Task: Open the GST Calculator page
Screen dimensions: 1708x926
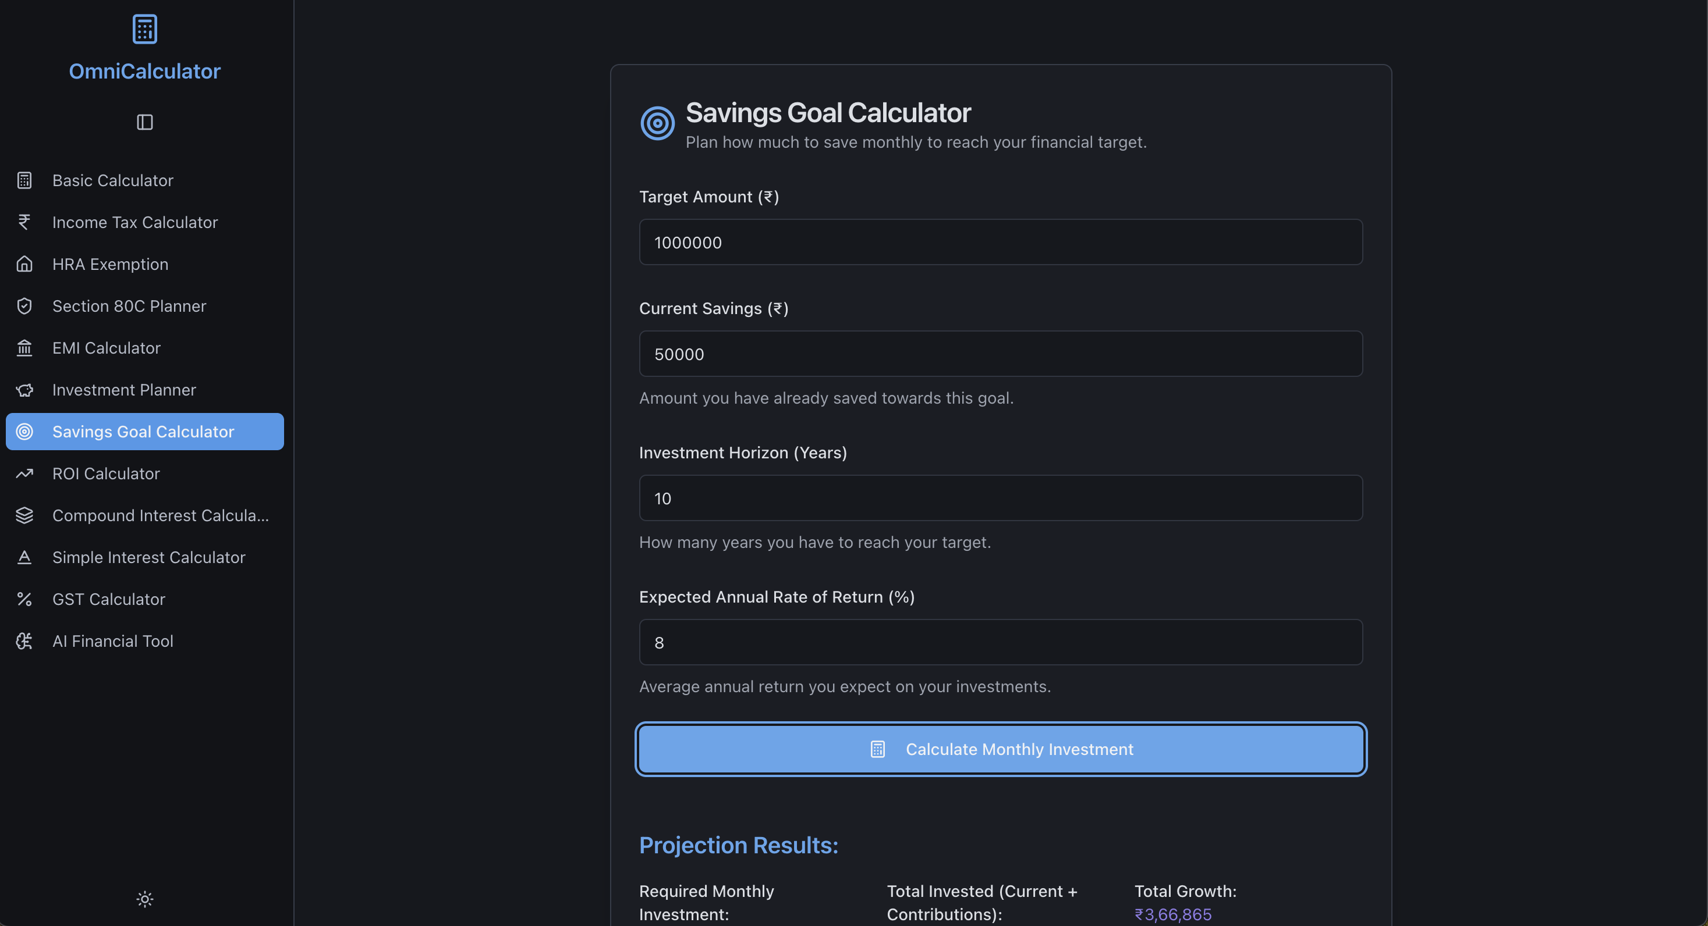Action: click(x=108, y=599)
